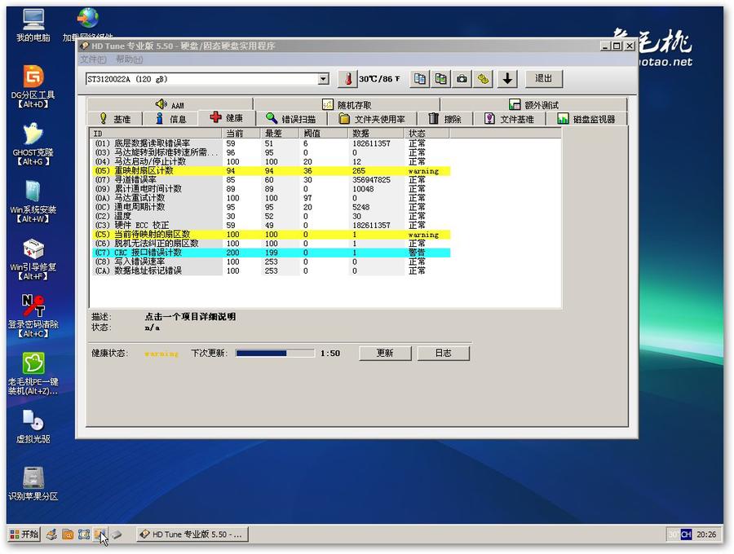The width and height of the screenshot is (734, 554).
Task: Select the (0C) 通电周期计数 row
Action: click(271, 207)
